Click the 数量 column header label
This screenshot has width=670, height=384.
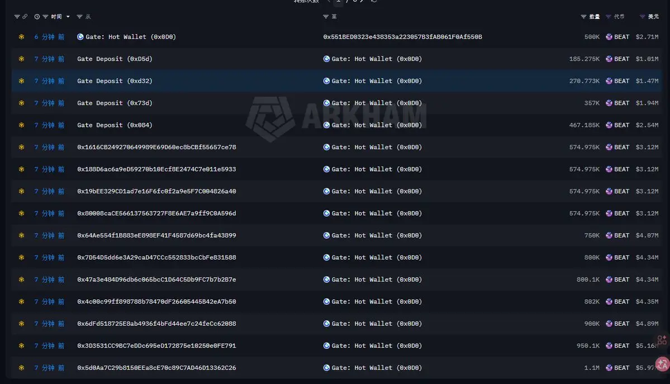tap(595, 17)
